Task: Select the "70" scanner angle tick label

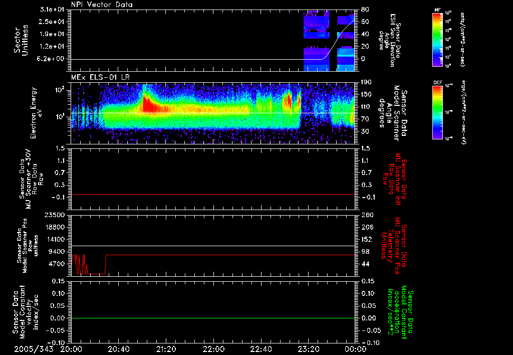Action: (365, 119)
